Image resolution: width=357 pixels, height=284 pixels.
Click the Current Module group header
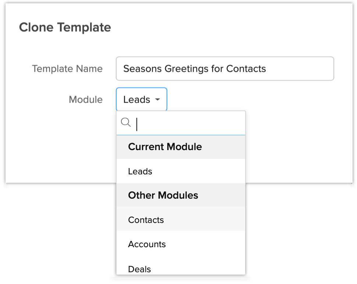(165, 147)
